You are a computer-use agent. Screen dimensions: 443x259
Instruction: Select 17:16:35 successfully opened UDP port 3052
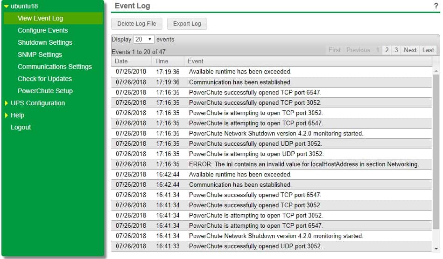pos(272,144)
